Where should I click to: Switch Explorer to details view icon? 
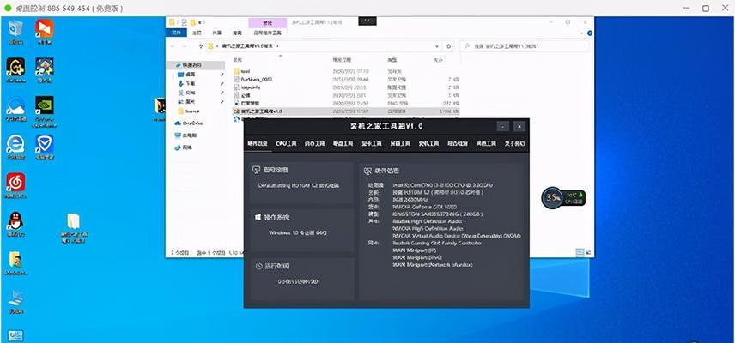pos(580,252)
